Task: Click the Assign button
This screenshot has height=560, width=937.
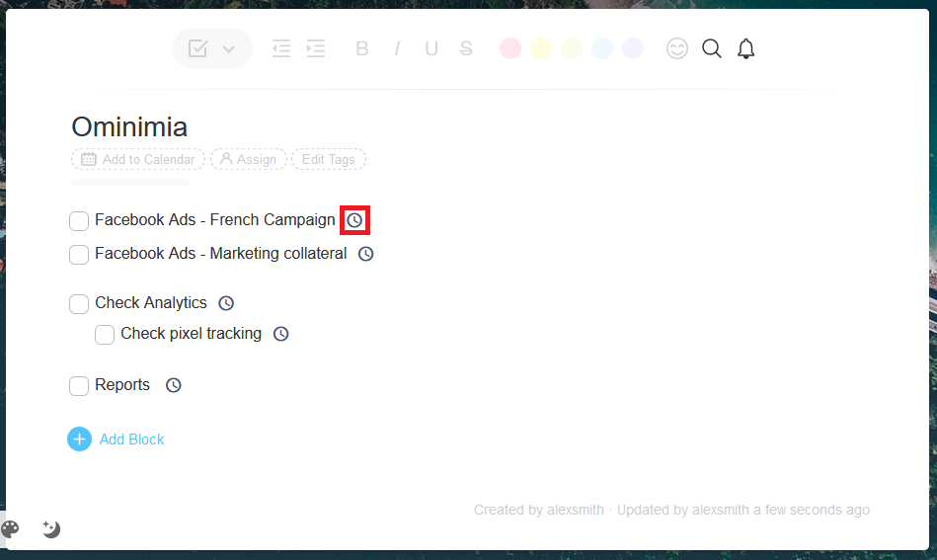Action: tap(249, 159)
